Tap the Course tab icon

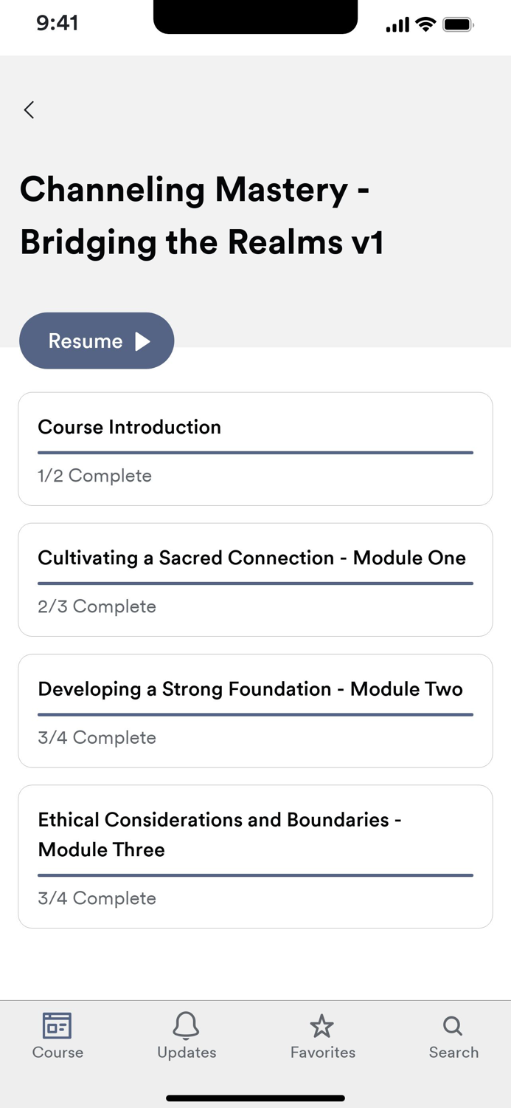[58, 1026]
